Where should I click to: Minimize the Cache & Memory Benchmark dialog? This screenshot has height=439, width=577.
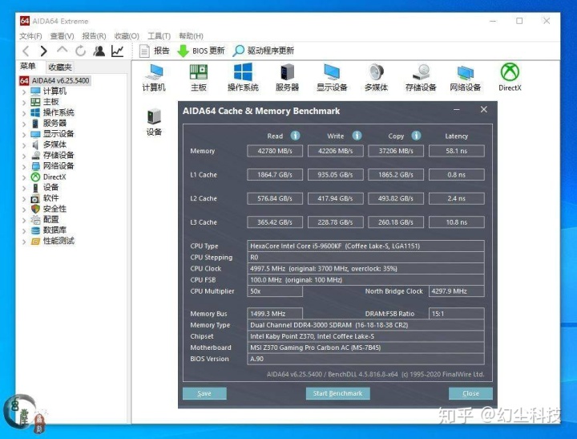(457, 110)
